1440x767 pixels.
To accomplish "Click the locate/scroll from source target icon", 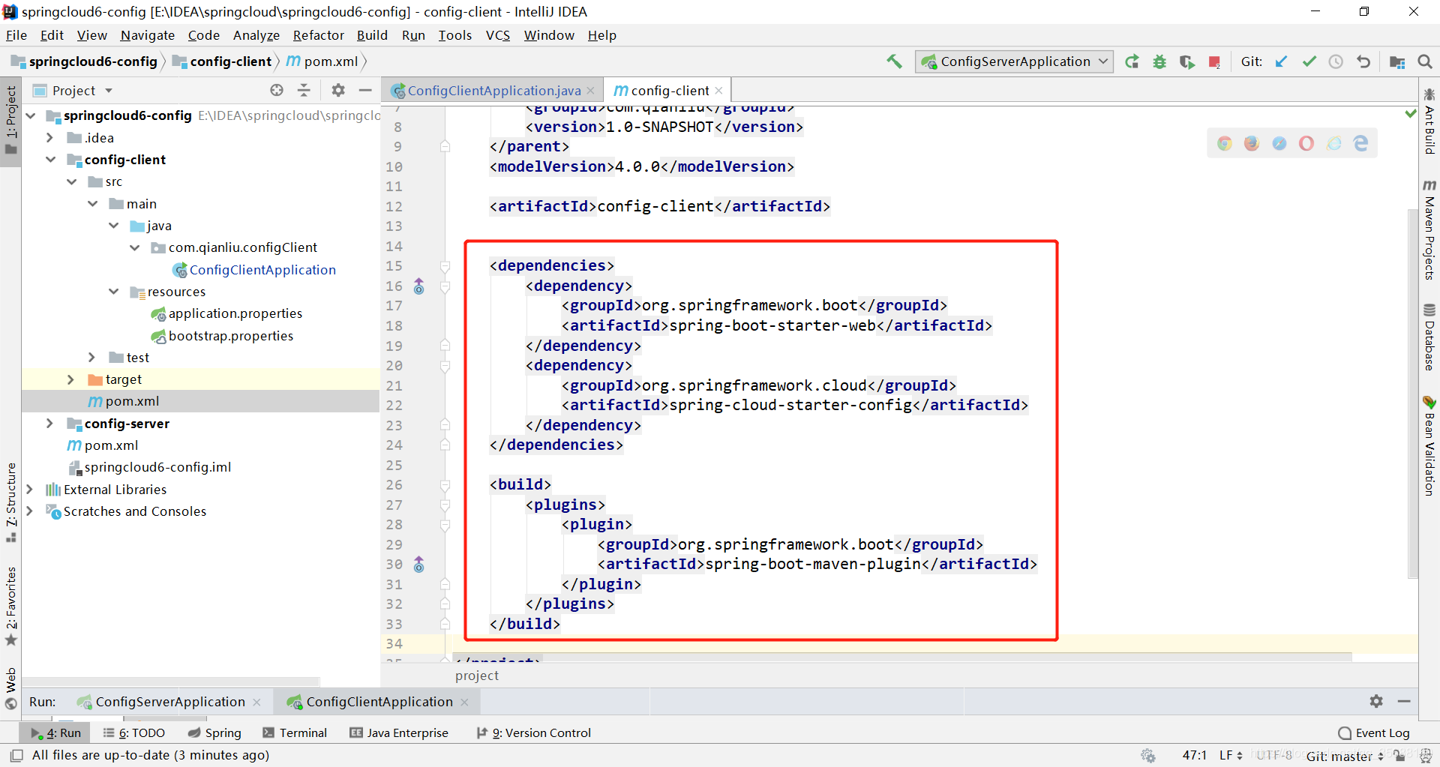I will [277, 90].
